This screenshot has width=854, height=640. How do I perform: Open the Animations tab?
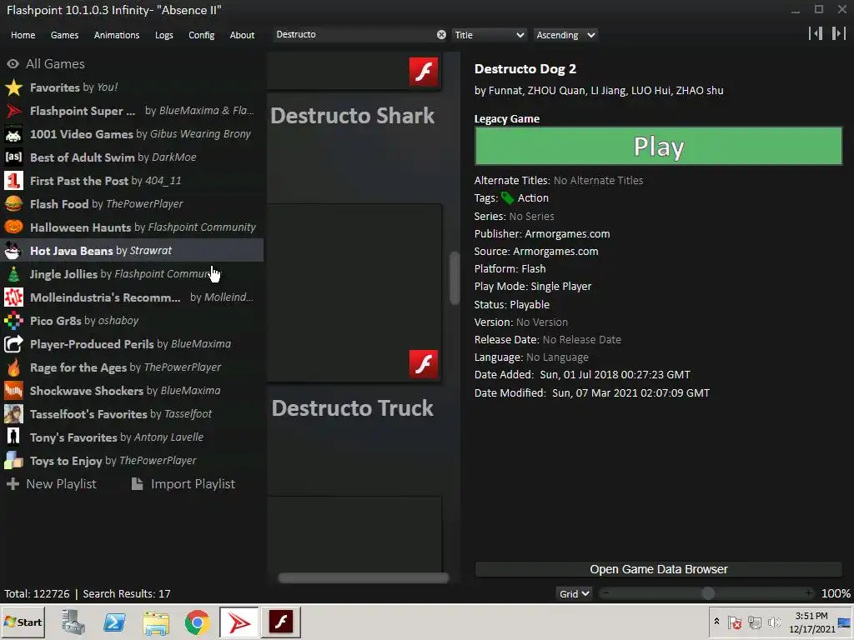point(117,35)
